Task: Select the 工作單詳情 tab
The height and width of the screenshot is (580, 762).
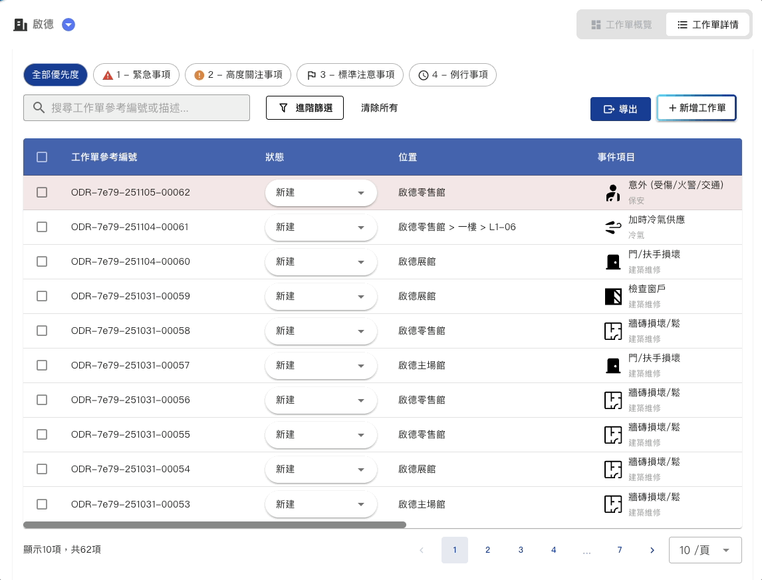Action: coord(707,24)
